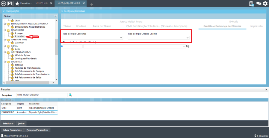Viewport: 269px width, 138px height.
Task: Close the Pesquisa panel
Action: click(x=266, y=89)
